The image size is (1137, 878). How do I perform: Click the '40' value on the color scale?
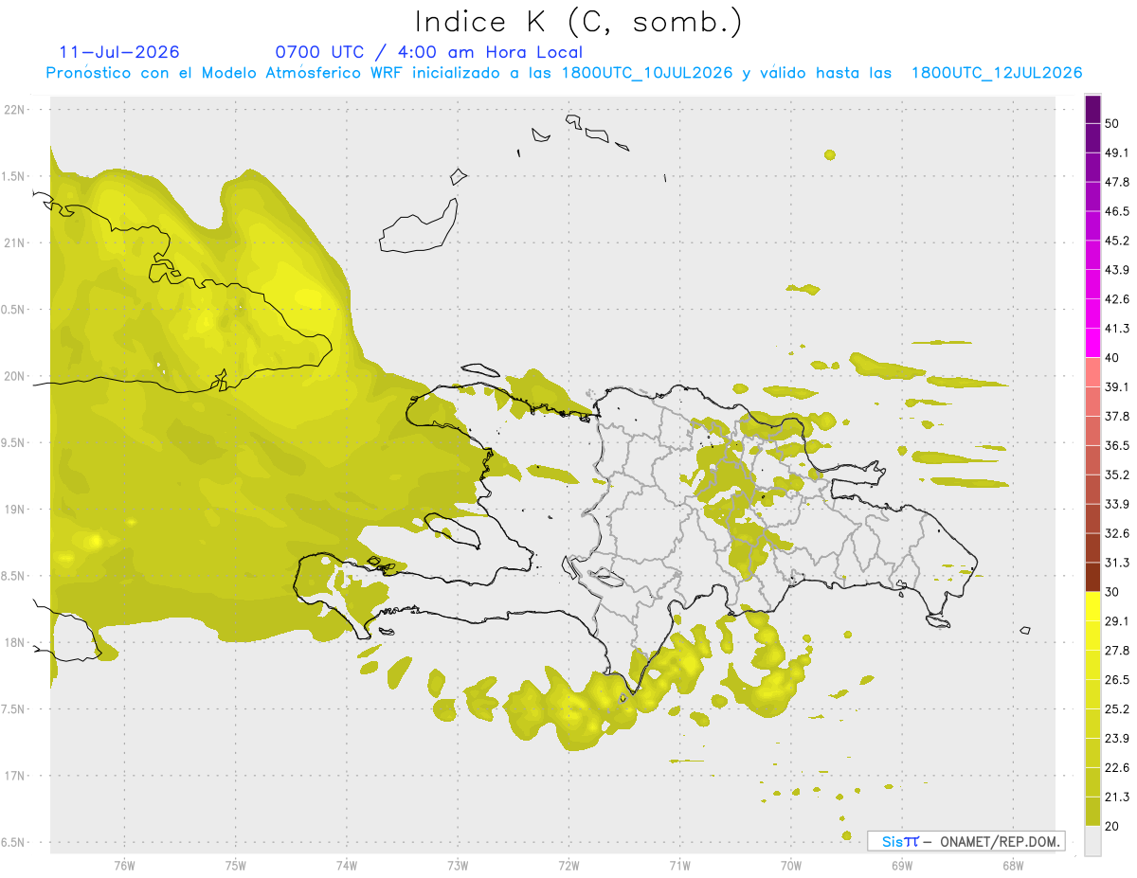tap(1112, 358)
